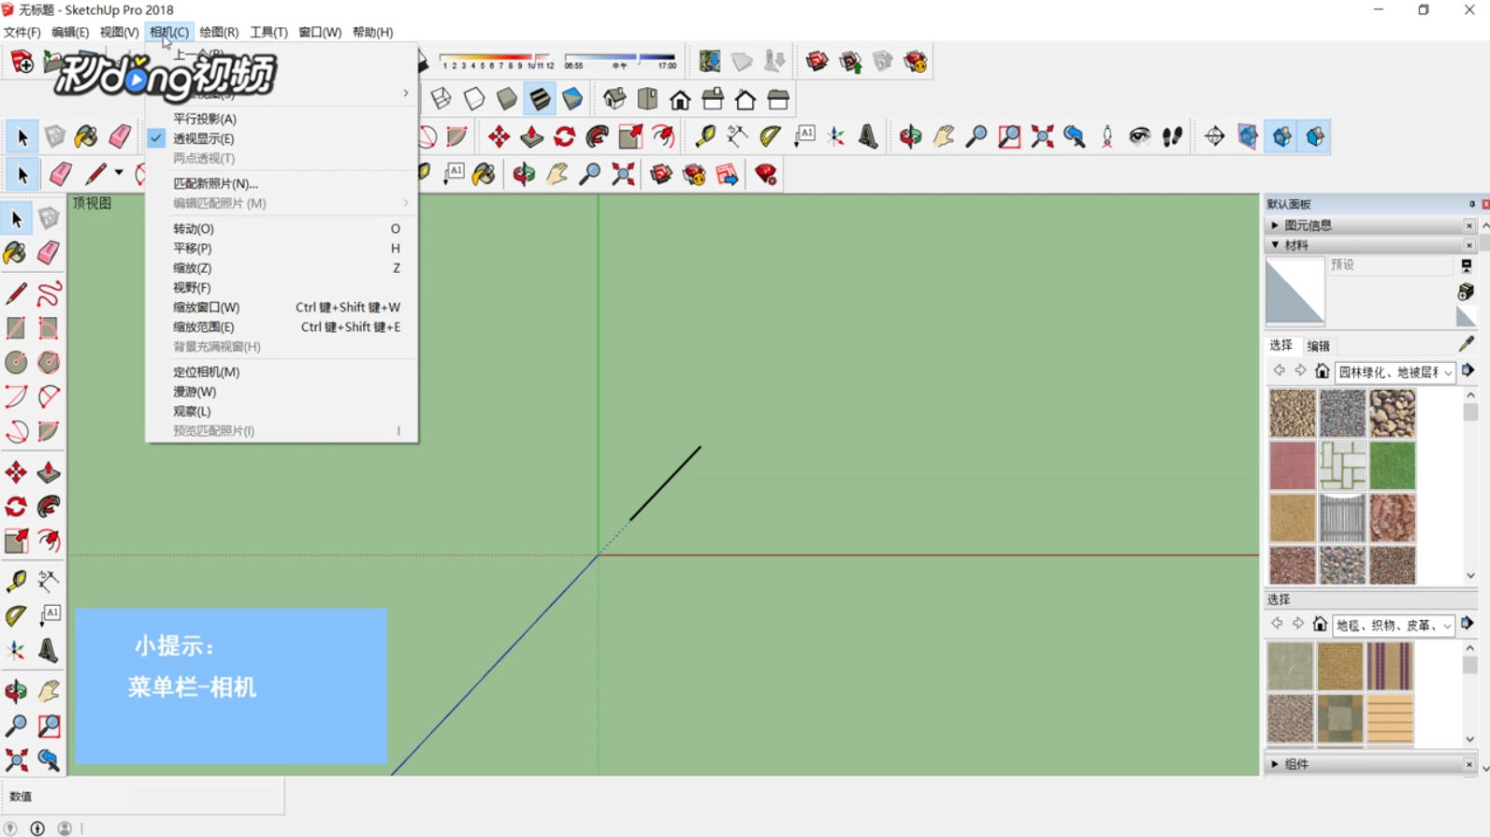Open the 文件(F) menu
This screenshot has height=837, width=1490.
[22, 32]
